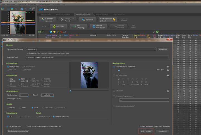The width and height of the screenshot is (201, 135).
Task: Click the Ex button in preview toolbar
Action: [x=34, y=9]
